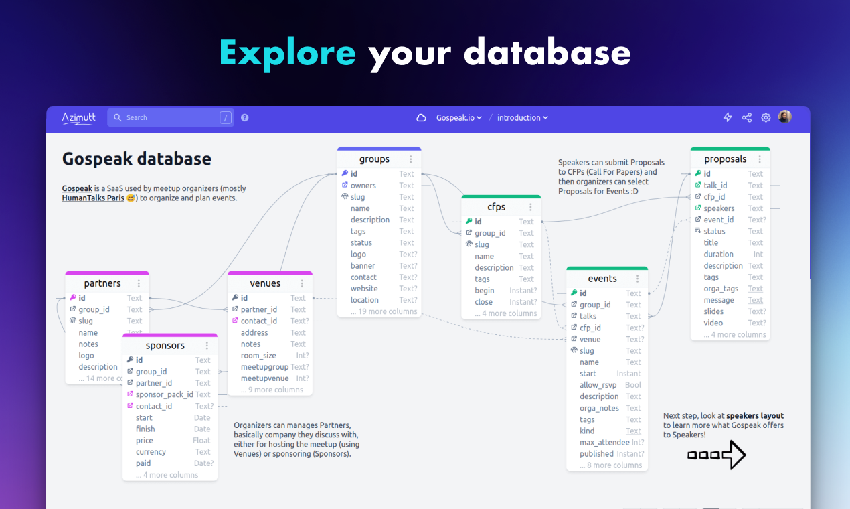Select the currency column in sponsors

coord(169,452)
